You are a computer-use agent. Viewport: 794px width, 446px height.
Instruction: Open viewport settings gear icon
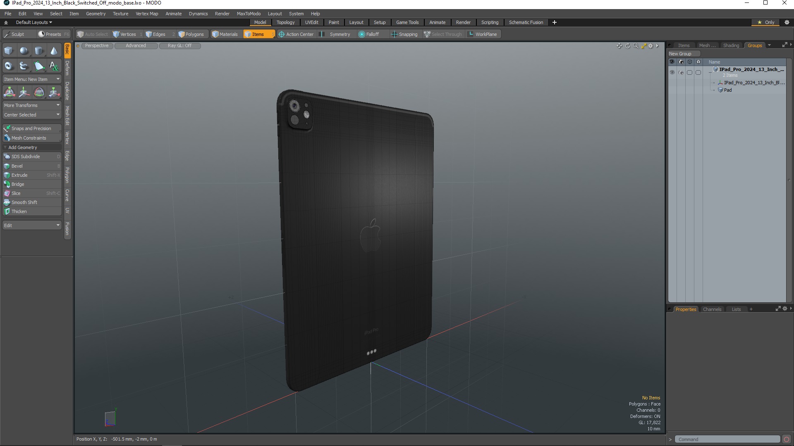coord(651,46)
